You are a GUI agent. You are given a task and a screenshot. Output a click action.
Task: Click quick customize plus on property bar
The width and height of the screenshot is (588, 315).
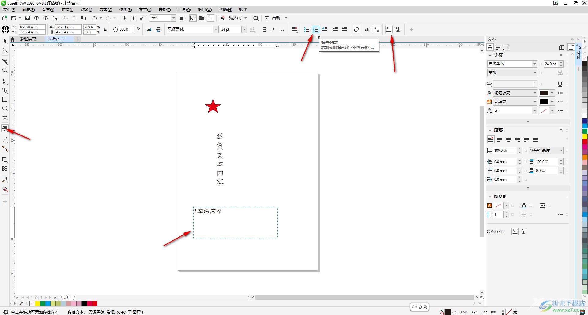412,29
